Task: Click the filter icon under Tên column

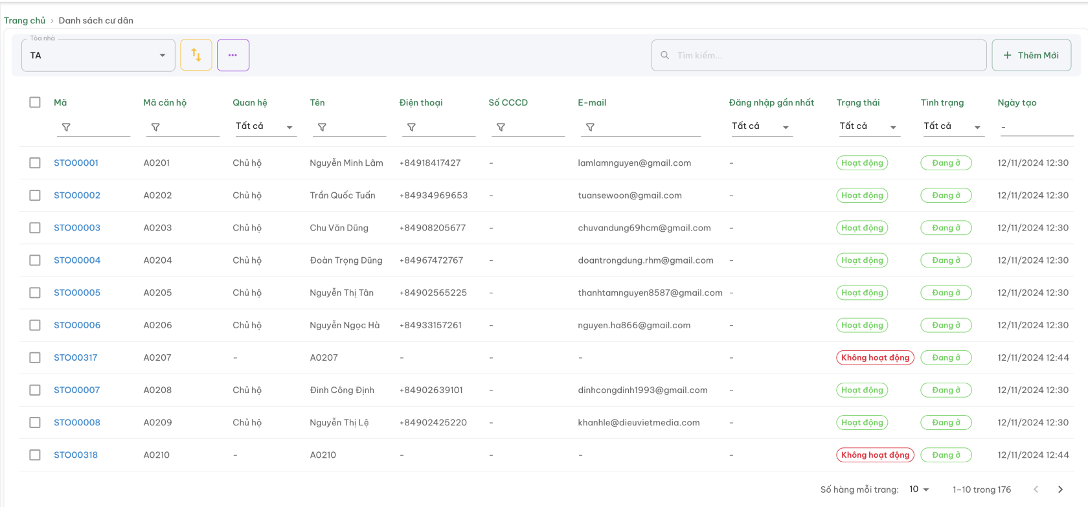Action: click(322, 128)
